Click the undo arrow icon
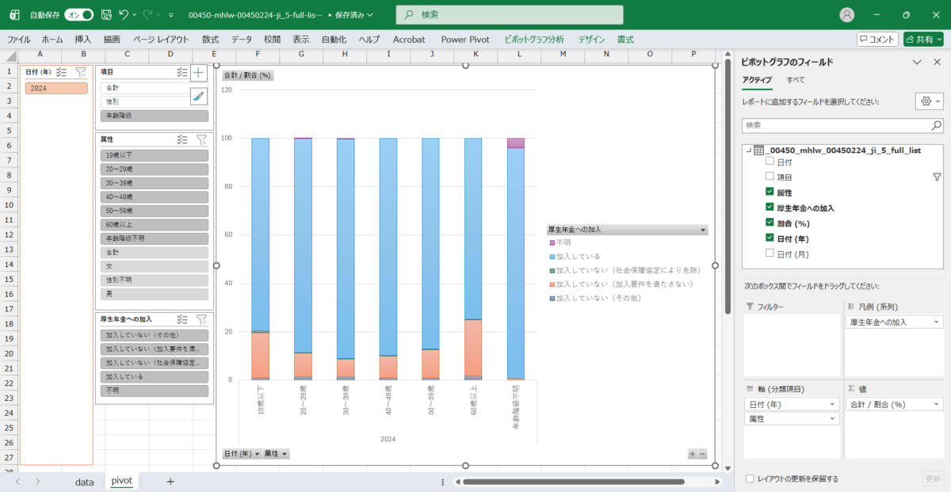 tap(123, 15)
